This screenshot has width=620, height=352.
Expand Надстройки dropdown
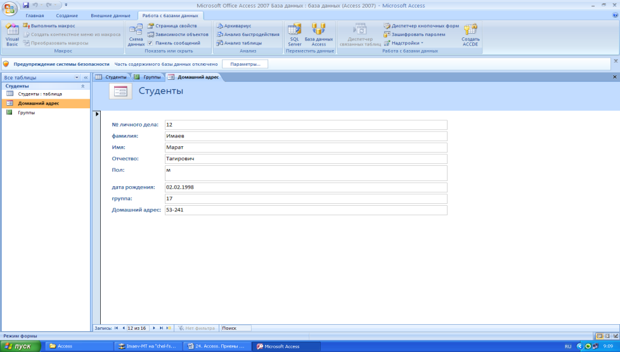point(404,43)
